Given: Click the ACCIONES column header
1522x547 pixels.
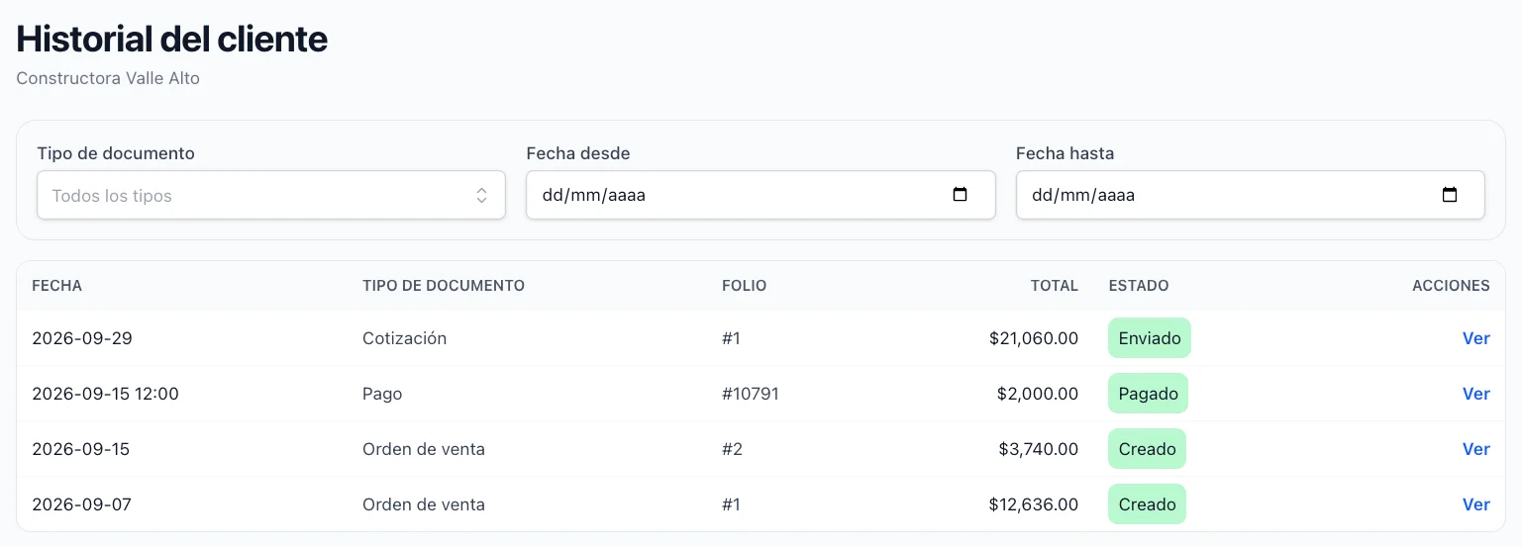Looking at the screenshot, I should [x=1451, y=286].
